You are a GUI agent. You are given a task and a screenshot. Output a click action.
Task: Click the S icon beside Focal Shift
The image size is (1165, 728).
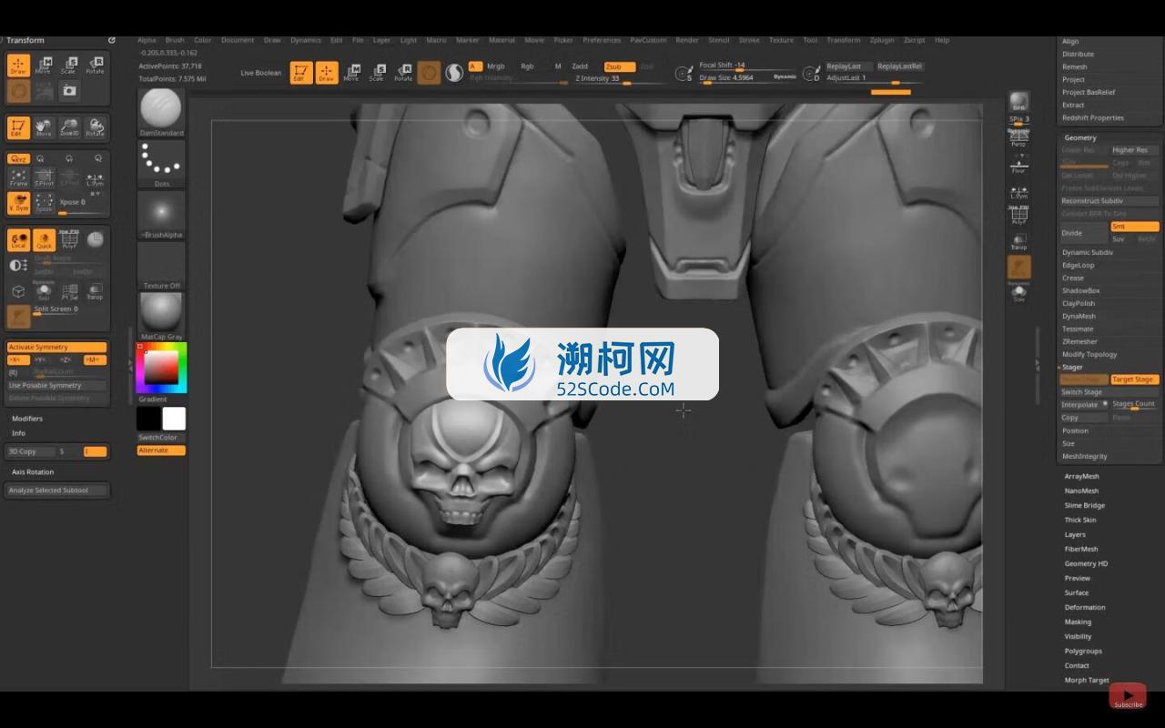point(683,74)
